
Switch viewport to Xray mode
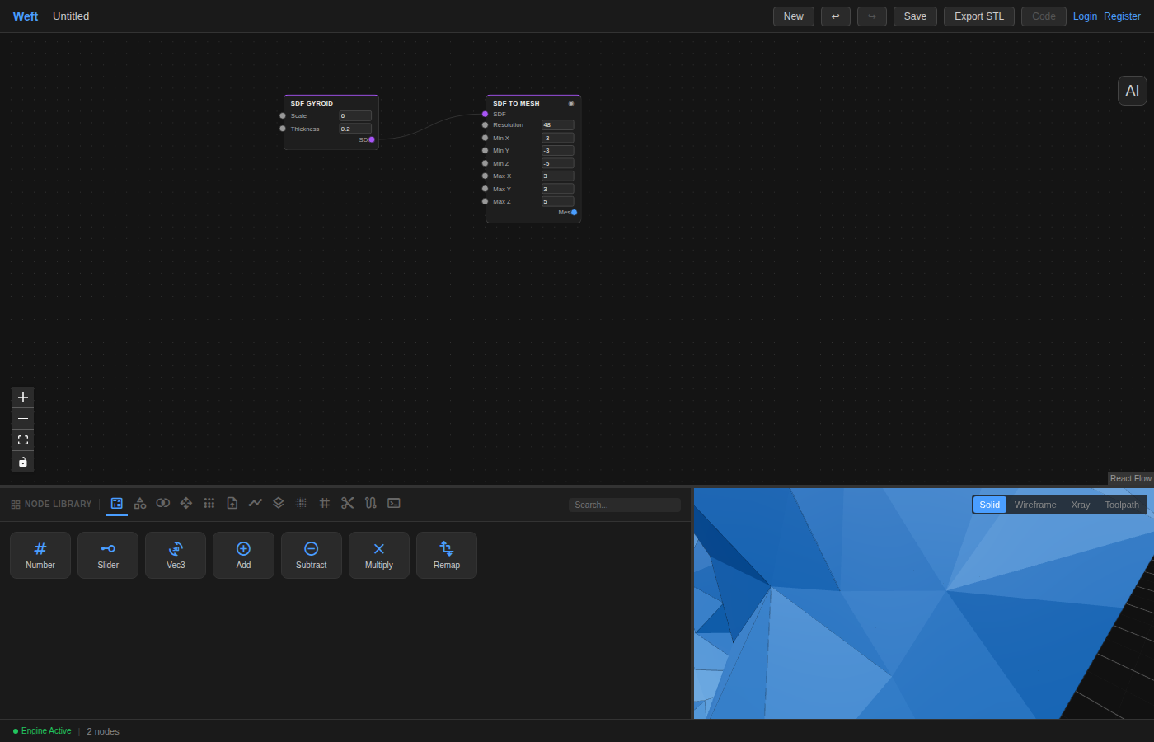pos(1081,505)
